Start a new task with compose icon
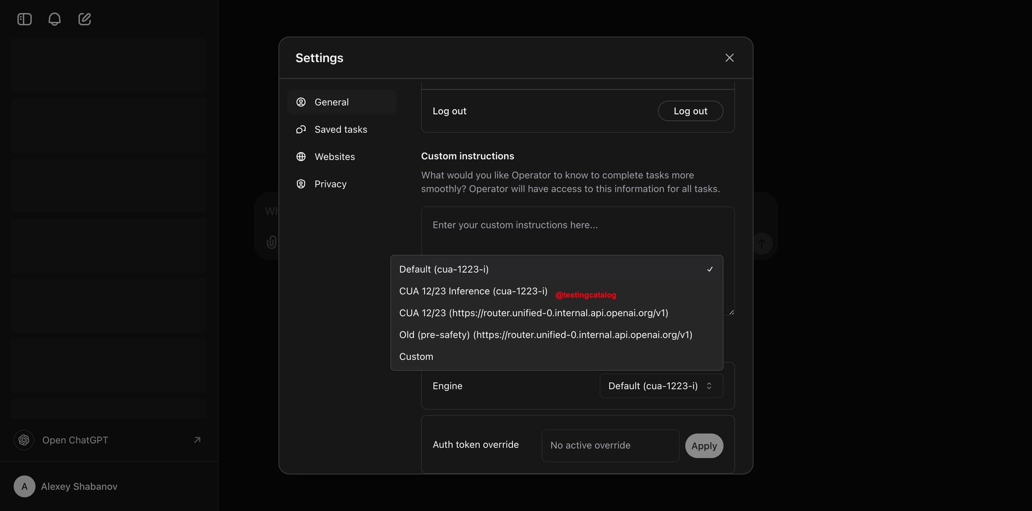The width and height of the screenshot is (1032, 511). point(85,20)
